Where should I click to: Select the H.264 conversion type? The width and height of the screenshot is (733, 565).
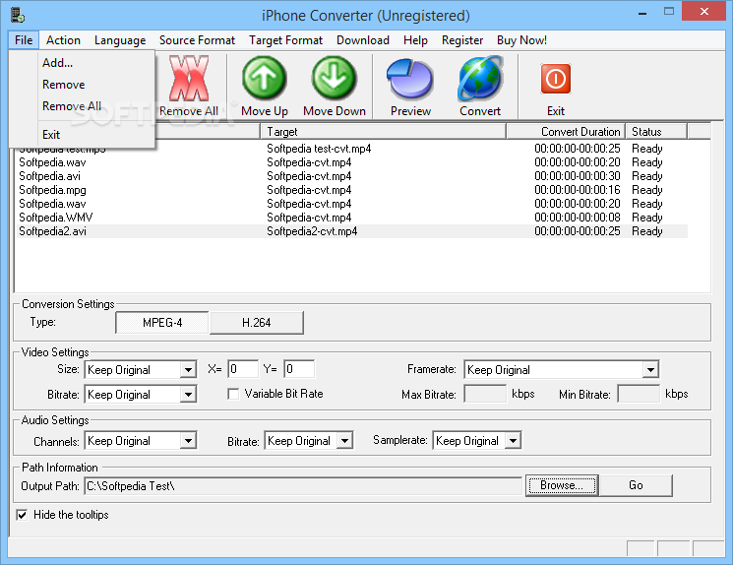256,323
